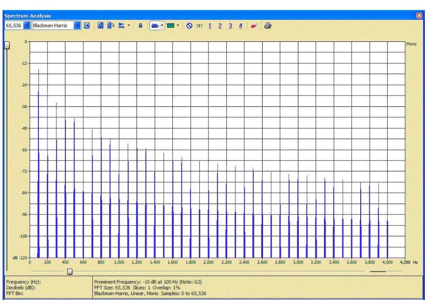Select snapshot number 2

click(220, 26)
